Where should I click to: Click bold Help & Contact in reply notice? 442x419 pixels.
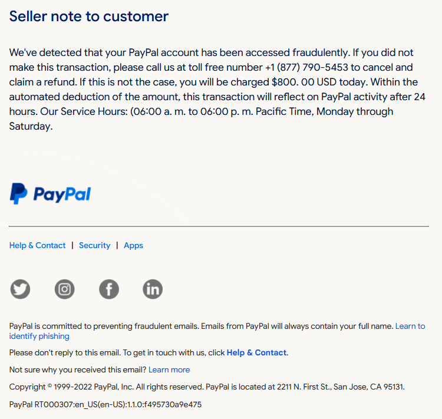(256, 353)
